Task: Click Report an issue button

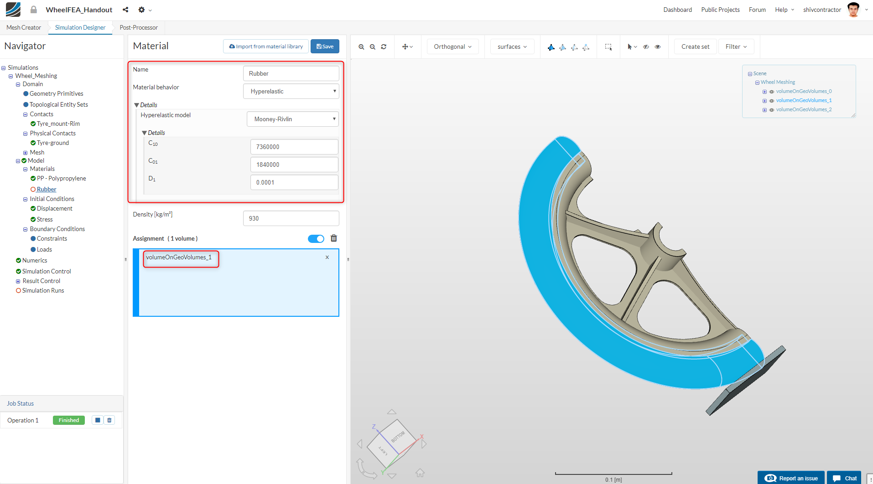Action: [791, 478]
